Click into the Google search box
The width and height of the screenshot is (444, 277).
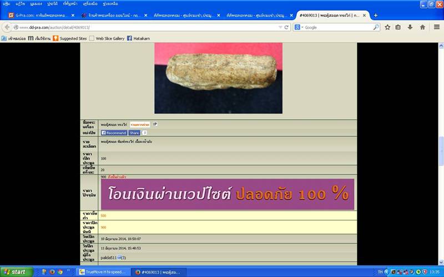click(x=338, y=27)
